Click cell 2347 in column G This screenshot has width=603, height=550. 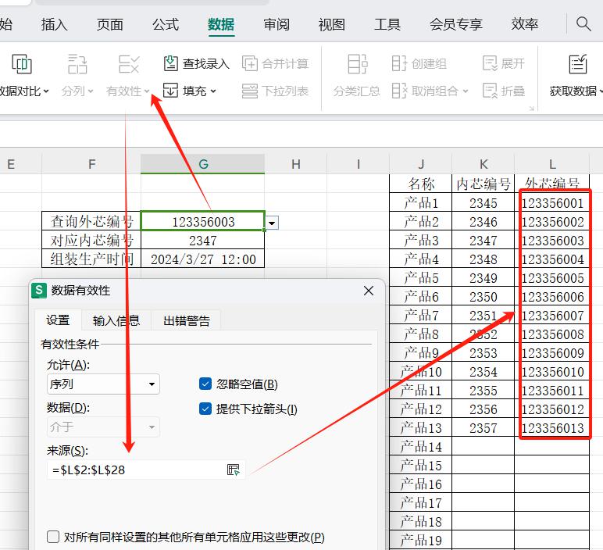[203, 241]
